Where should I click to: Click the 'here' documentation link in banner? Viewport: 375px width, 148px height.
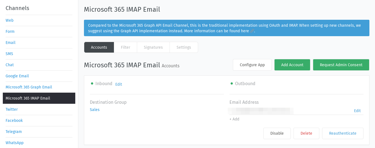(245, 31)
